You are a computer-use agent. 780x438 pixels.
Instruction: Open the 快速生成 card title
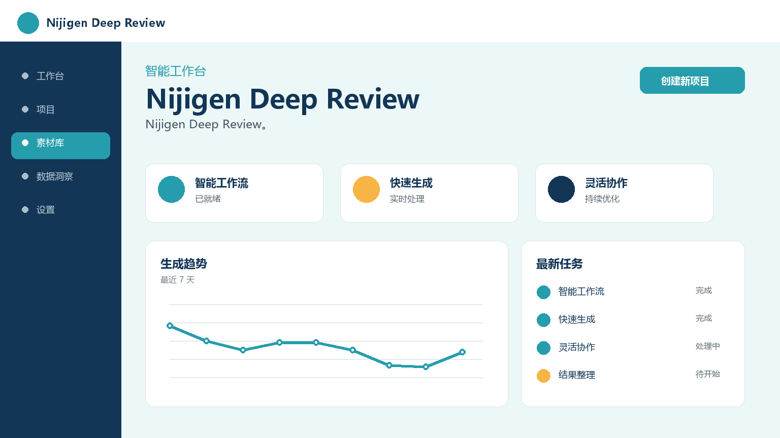pyautogui.click(x=411, y=183)
